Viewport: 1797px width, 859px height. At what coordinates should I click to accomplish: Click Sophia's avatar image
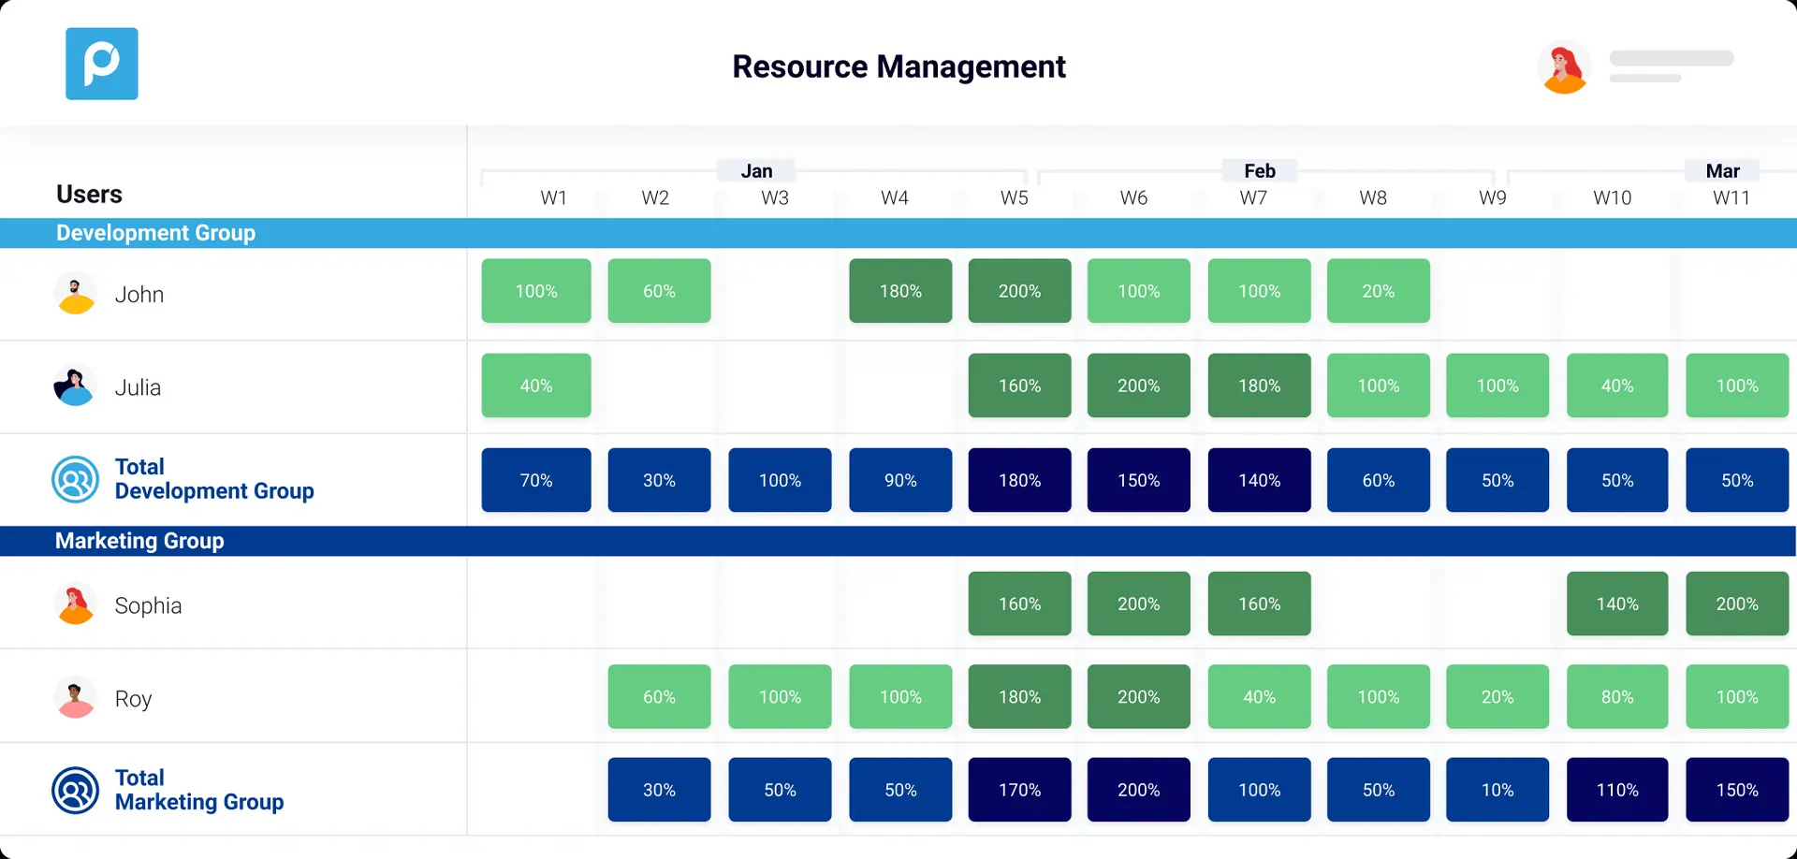[x=75, y=604]
